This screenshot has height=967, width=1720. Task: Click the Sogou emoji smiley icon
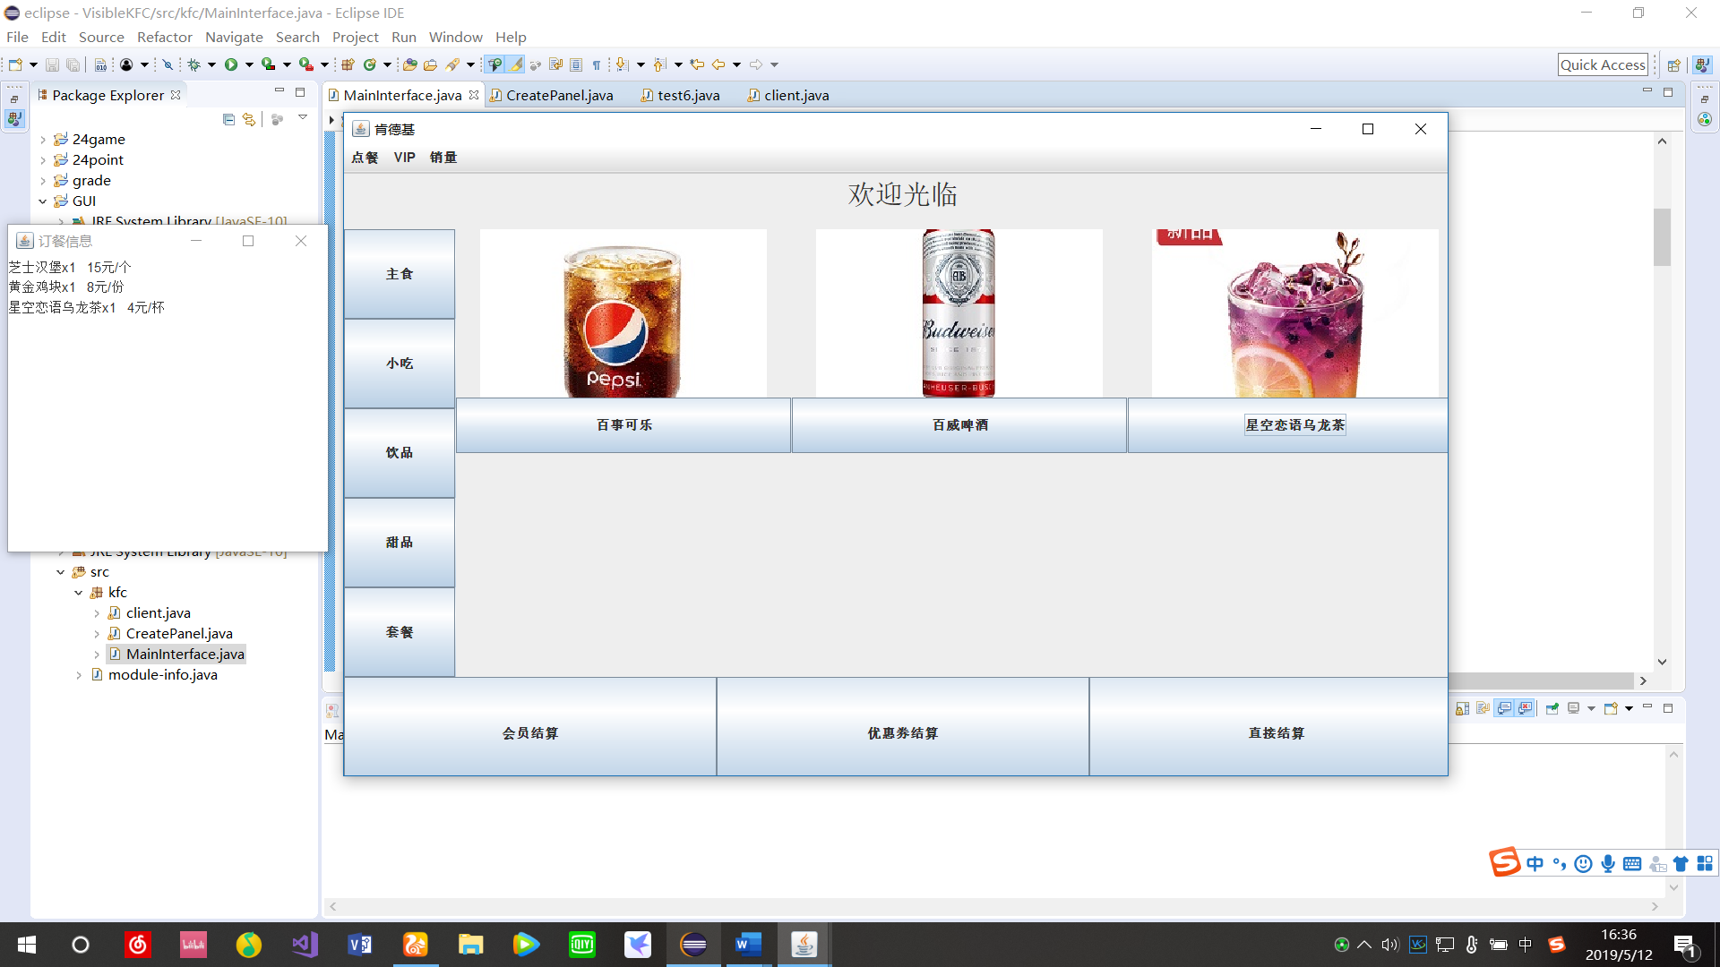[x=1584, y=863]
